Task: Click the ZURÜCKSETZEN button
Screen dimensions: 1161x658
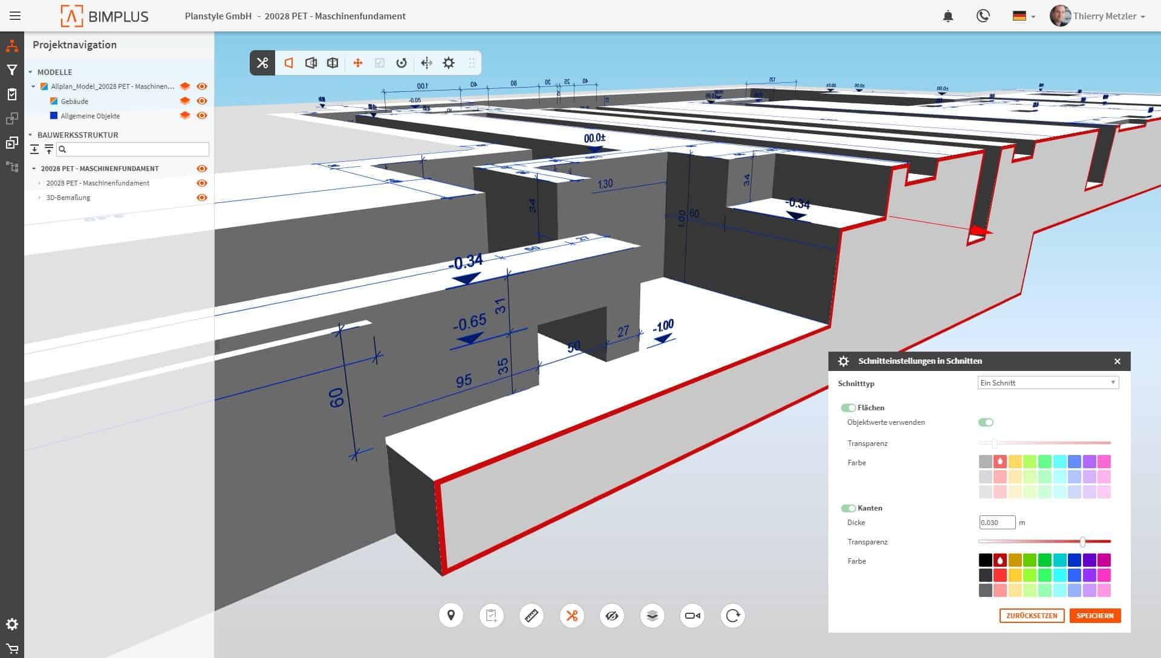Action: click(x=1032, y=616)
